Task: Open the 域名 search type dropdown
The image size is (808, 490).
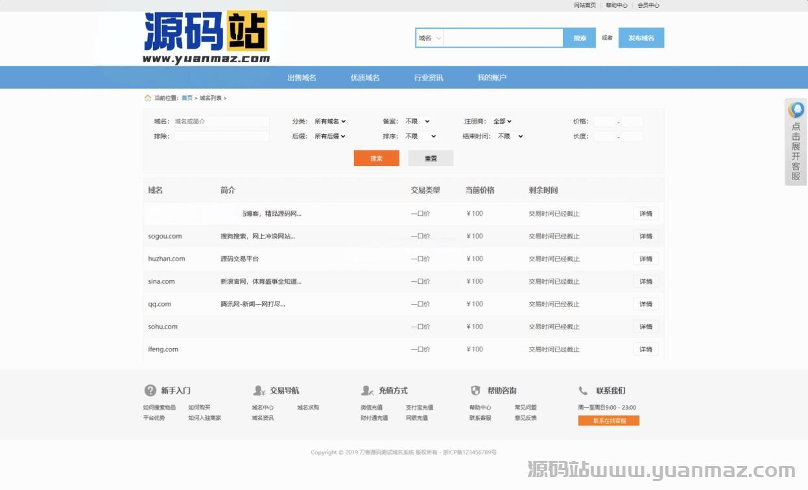Action: click(429, 38)
